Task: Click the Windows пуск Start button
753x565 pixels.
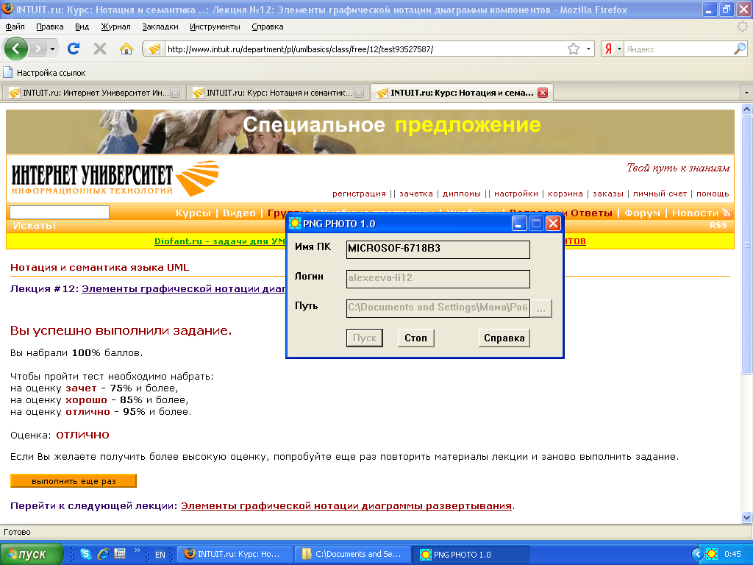Action: pyautogui.click(x=31, y=554)
